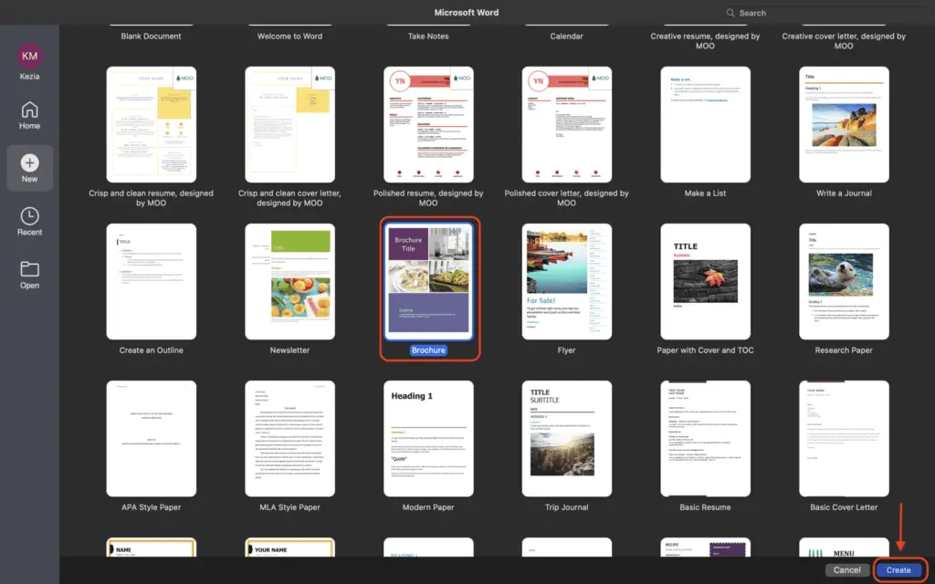Screen dimensions: 935x584
Task: Select the "Take Notes" label
Action: click(428, 36)
